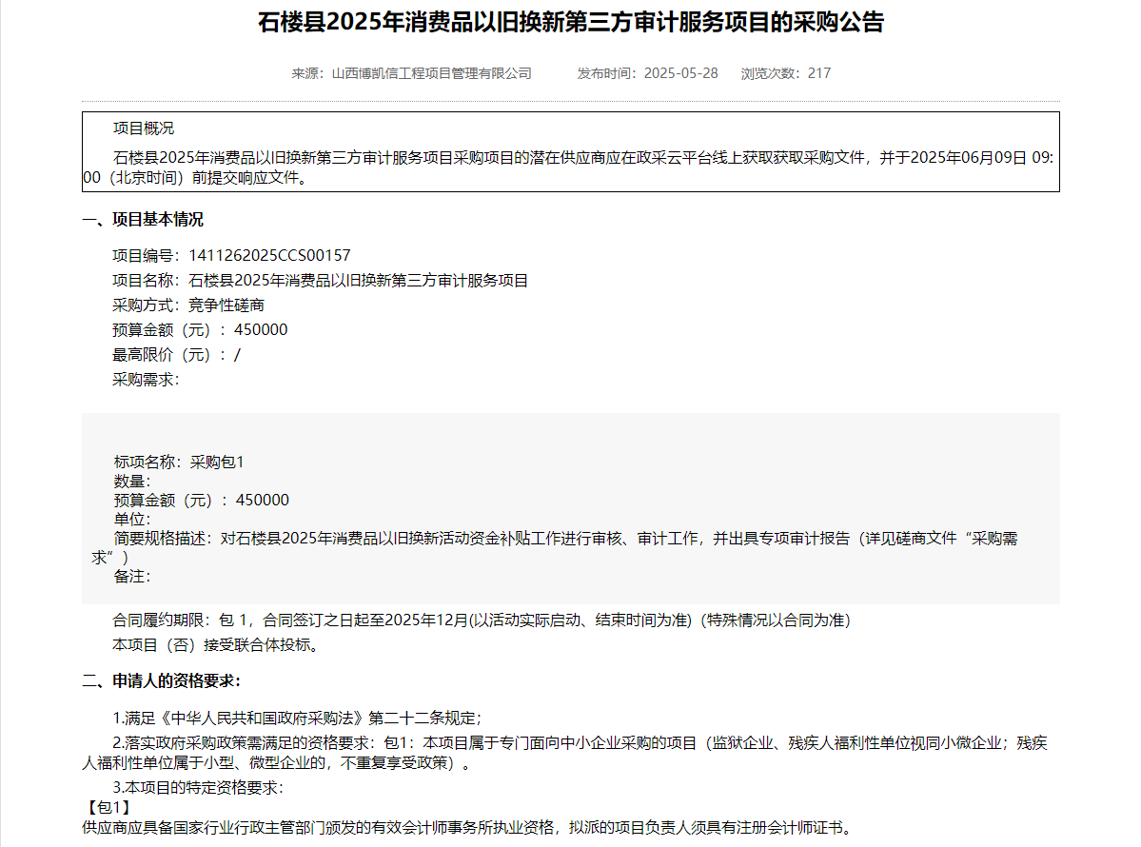Click requirement 2 about 中小企业采购

564,753
